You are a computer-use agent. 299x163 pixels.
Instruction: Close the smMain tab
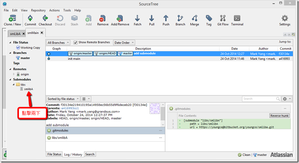[x=42, y=33]
